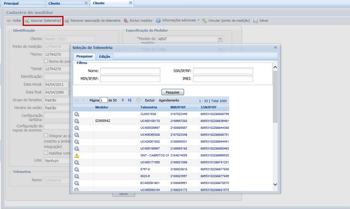Refresh the telemetry grid
Screen dimensions: 350x209
click(138, 100)
